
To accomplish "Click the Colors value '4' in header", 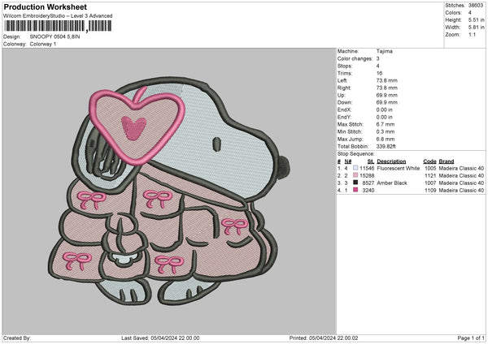I will pyautogui.click(x=470, y=13).
